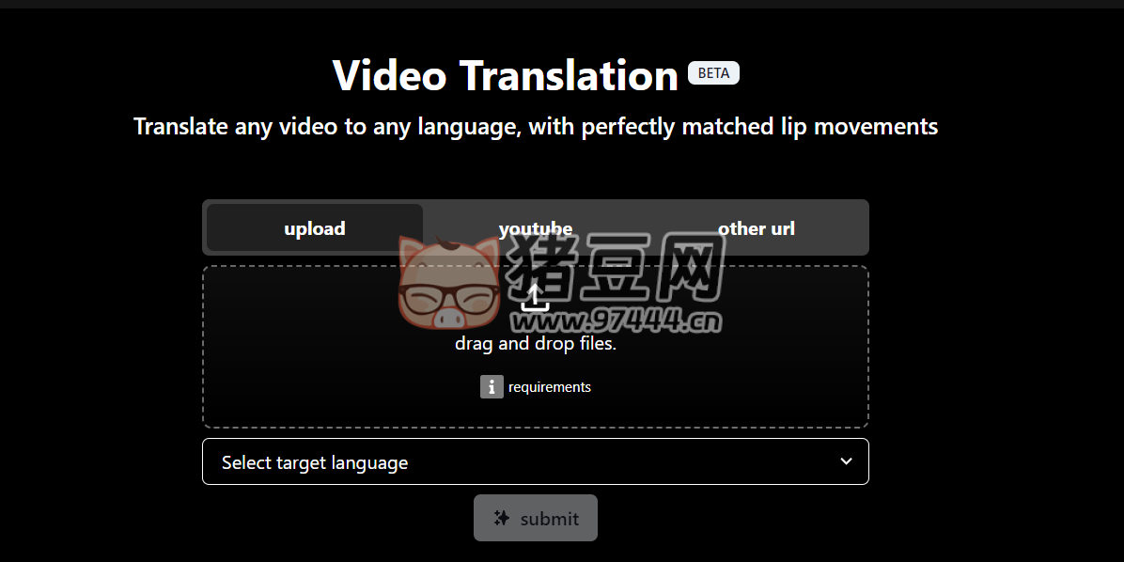Viewport: 1124px width, 562px height.
Task: Click the 'Select target language' placeholder text
Action: [x=315, y=462]
